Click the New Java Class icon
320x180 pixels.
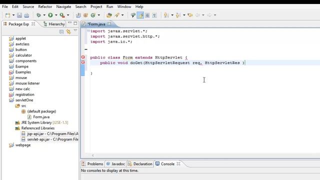tap(93, 15)
